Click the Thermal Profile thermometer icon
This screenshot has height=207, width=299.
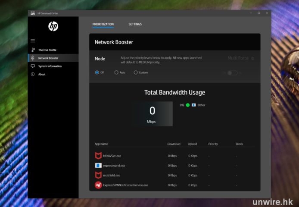(33, 50)
